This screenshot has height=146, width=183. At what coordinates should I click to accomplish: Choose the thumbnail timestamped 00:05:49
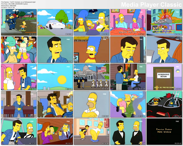pyautogui.click(x=55, y=49)
